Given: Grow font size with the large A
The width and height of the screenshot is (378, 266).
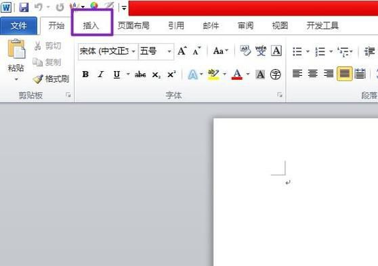Looking at the screenshot, I should tap(182, 51).
